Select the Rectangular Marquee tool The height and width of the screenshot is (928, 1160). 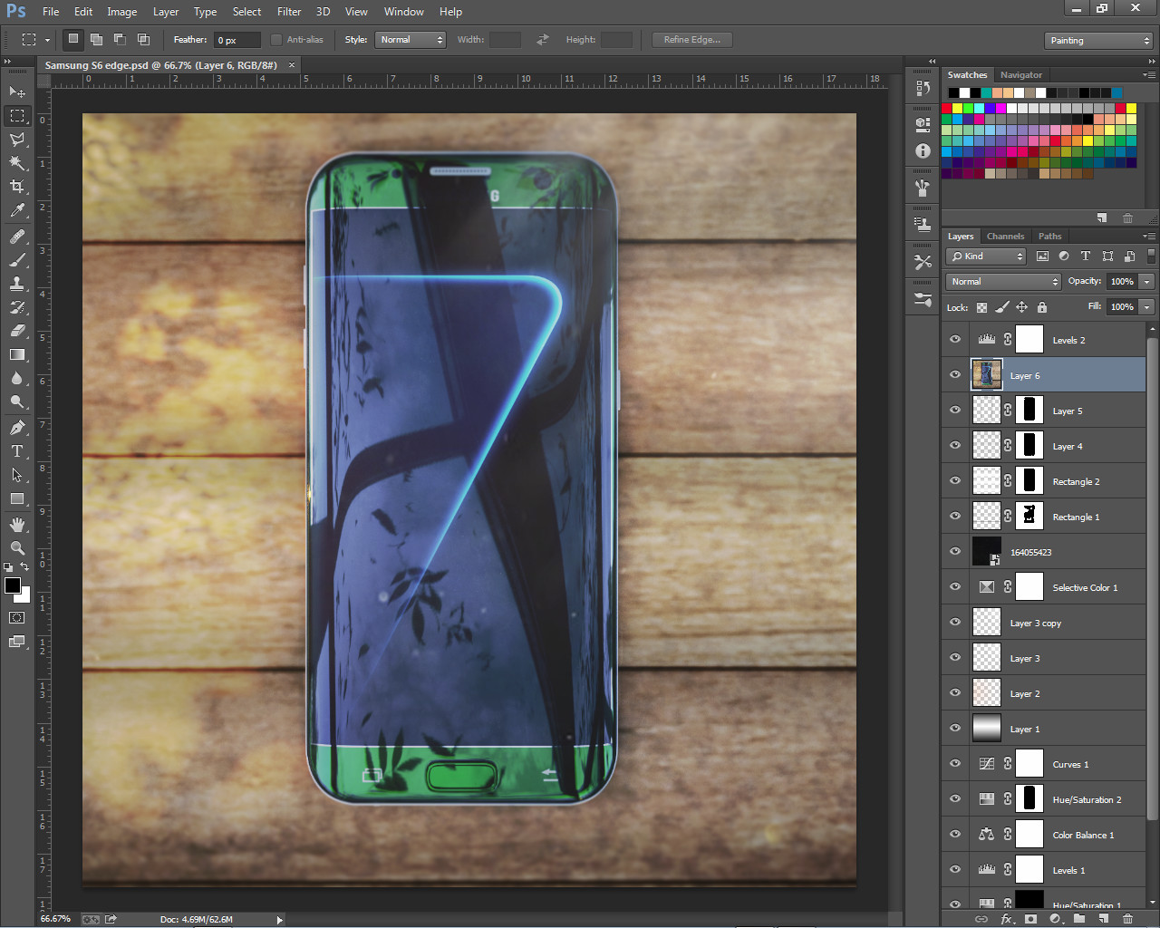[17, 116]
